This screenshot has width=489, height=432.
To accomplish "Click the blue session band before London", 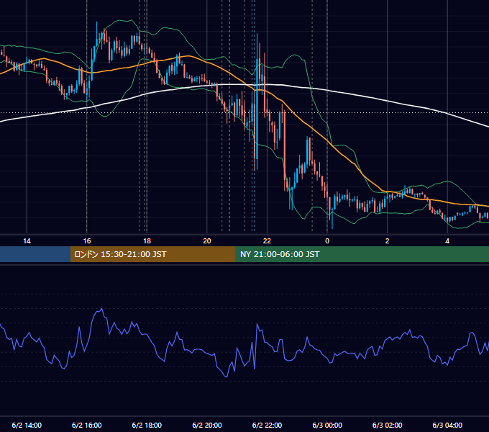I will pyautogui.click(x=35, y=254).
